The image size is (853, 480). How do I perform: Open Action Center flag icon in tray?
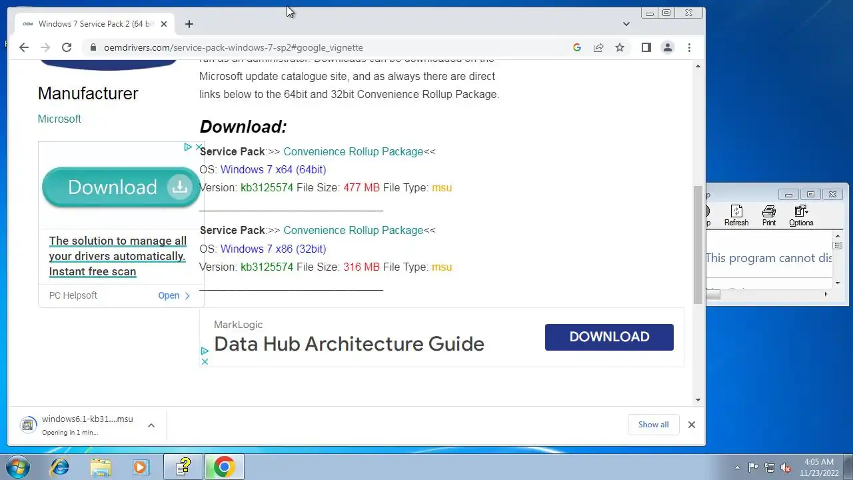(x=753, y=467)
